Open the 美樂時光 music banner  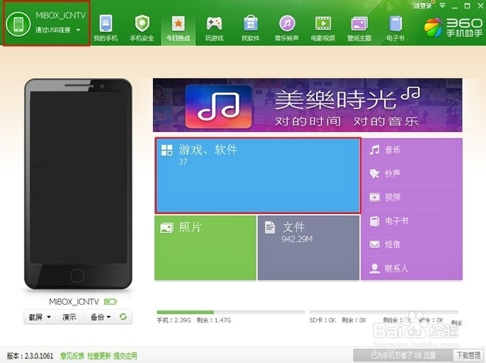[x=307, y=105]
